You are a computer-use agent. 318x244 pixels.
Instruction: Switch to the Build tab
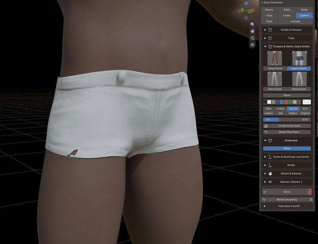tap(287, 10)
